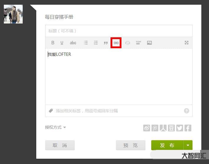
Task: Insert a numbered list
Action: click(96, 43)
